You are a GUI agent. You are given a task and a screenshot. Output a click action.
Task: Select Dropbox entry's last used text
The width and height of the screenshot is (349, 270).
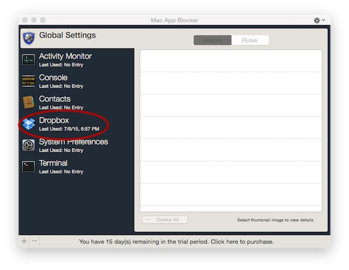click(x=69, y=129)
